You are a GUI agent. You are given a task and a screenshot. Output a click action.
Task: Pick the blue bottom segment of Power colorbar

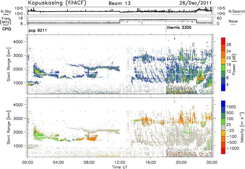click(223, 88)
